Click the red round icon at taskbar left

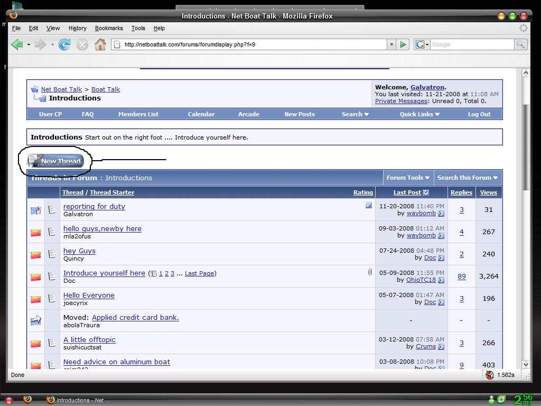[9, 401]
